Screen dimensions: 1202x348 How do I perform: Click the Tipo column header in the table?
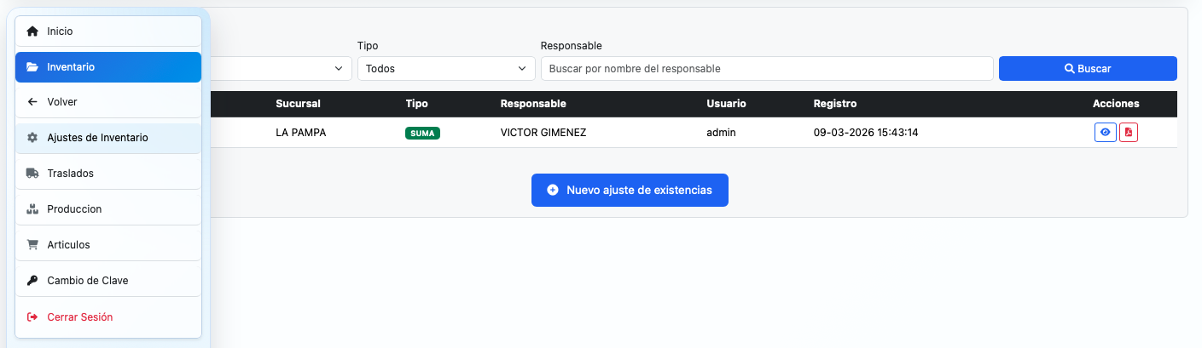point(417,104)
